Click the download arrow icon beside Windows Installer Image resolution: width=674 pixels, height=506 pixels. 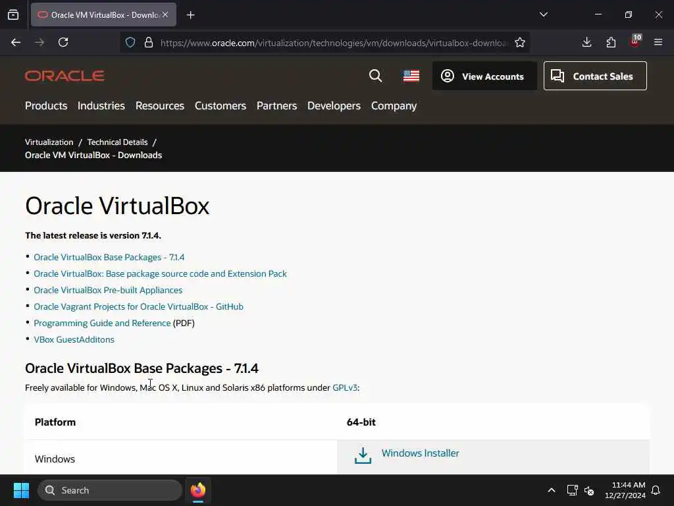click(x=363, y=455)
